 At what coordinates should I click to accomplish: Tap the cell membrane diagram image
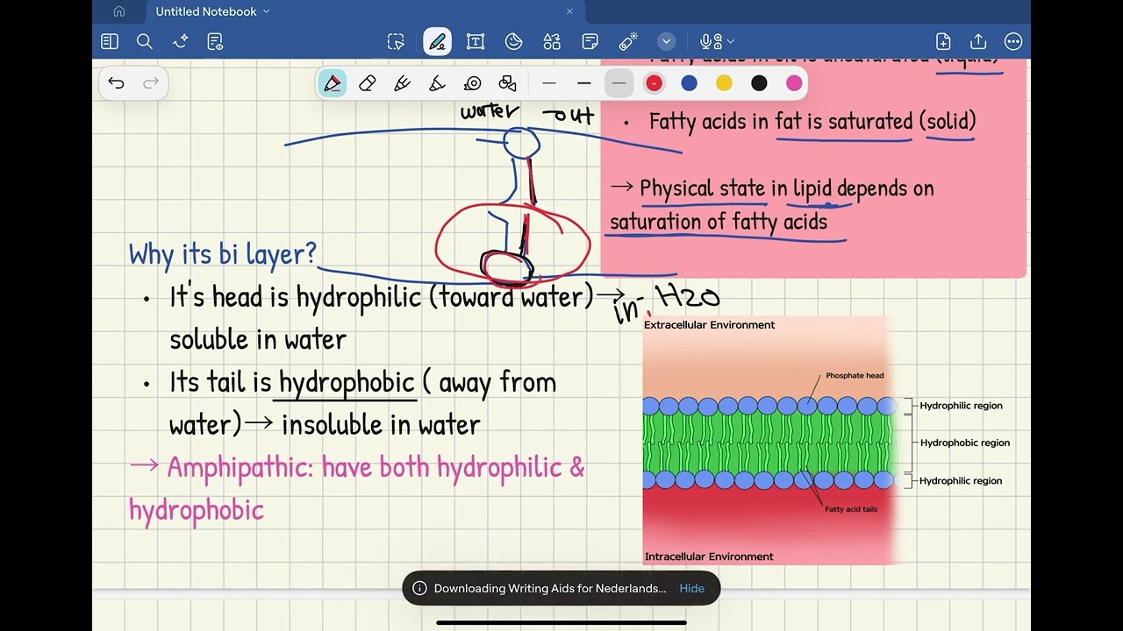pyautogui.click(x=769, y=440)
